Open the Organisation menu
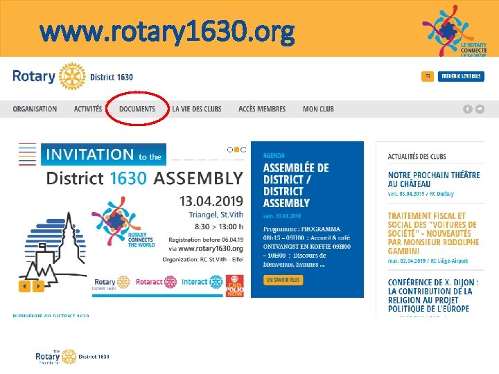 tap(35, 109)
